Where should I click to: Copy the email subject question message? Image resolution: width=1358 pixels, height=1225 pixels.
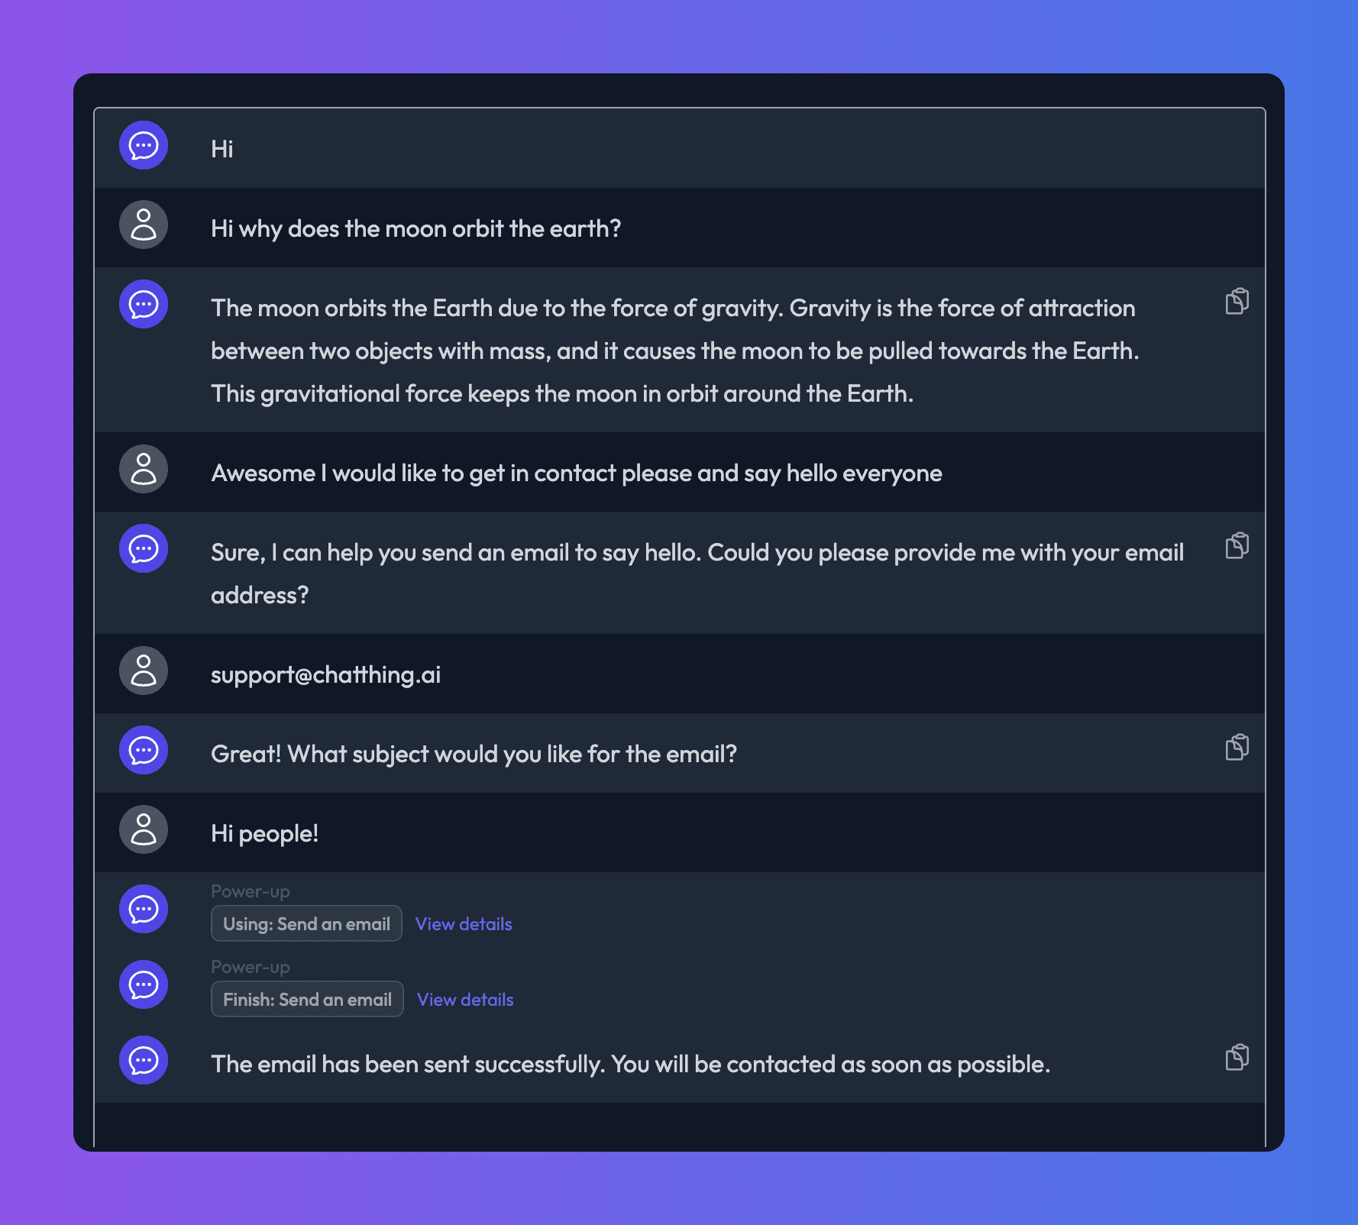pyautogui.click(x=1237, y=747)
